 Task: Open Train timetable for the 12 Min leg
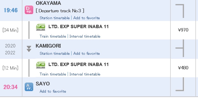coord(53,74)
